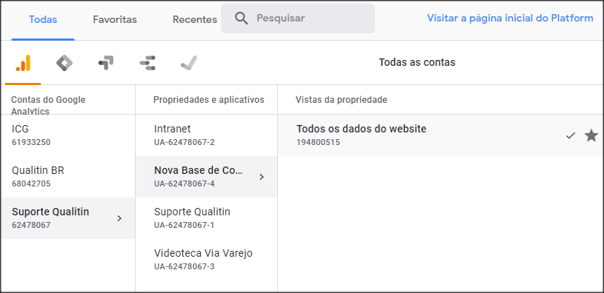
Task: Open Visitar a página inicial do Platform link
Action: point(510,18)
